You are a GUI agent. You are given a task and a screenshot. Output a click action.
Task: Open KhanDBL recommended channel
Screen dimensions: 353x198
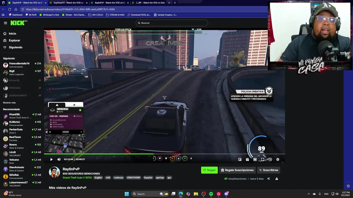click(22, 116)
